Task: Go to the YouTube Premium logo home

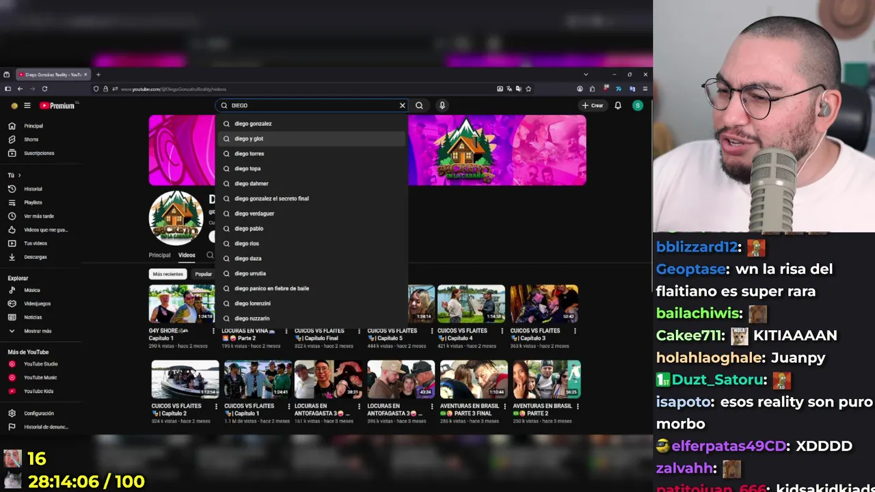Action: coord(57,105)
